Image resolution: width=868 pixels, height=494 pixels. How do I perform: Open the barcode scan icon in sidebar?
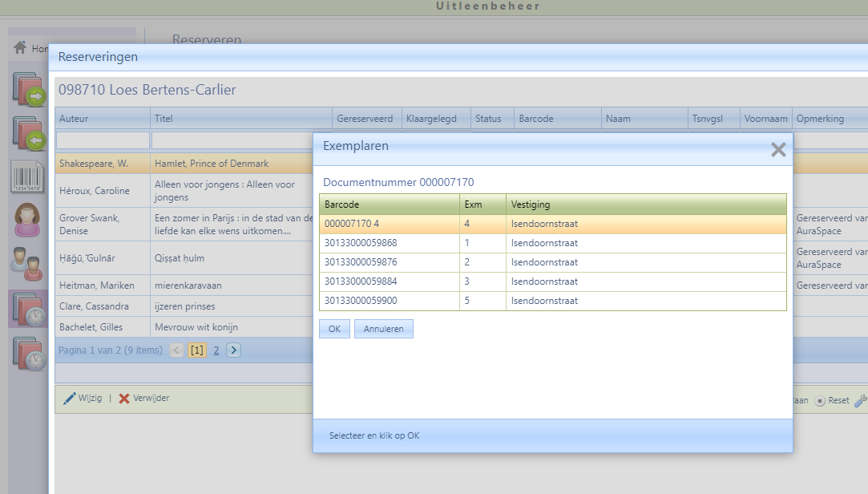28,176
